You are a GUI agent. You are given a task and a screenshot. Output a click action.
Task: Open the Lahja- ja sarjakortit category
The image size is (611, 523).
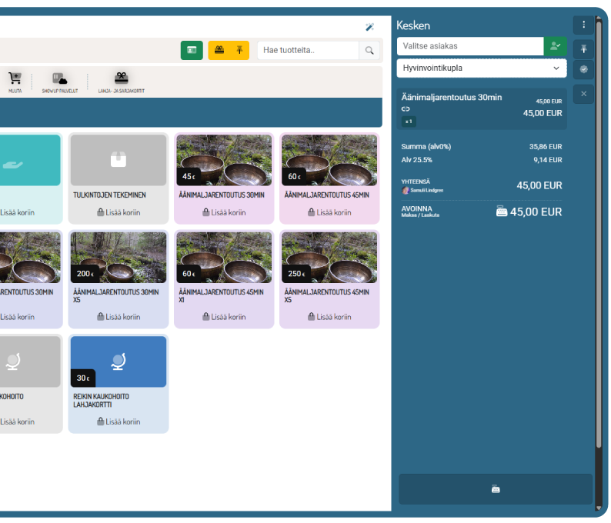[121, 82]
